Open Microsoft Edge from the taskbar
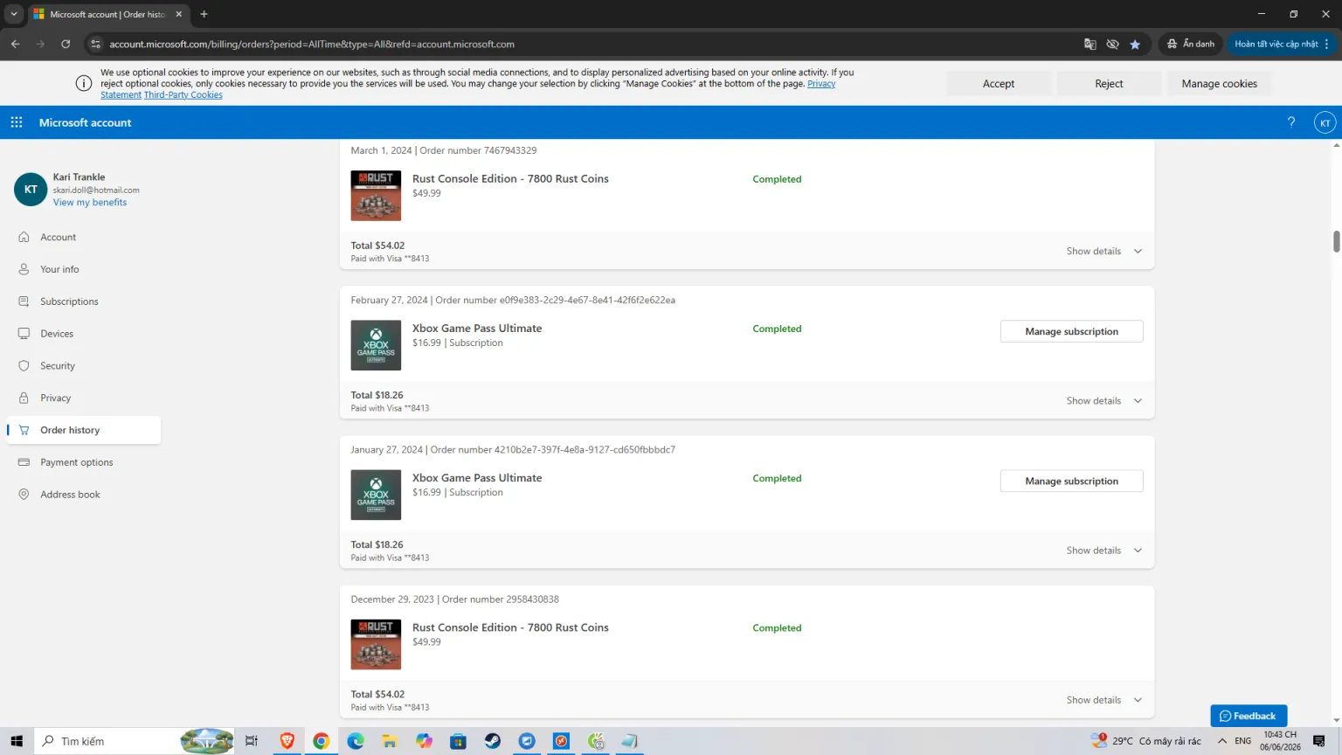1342x755 pixels. click(356, 741)
